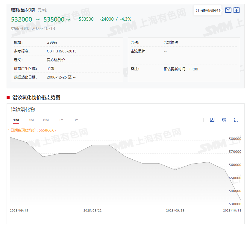
Task: Open the price calendar icon with yen symbol
Action: (237, 10)
